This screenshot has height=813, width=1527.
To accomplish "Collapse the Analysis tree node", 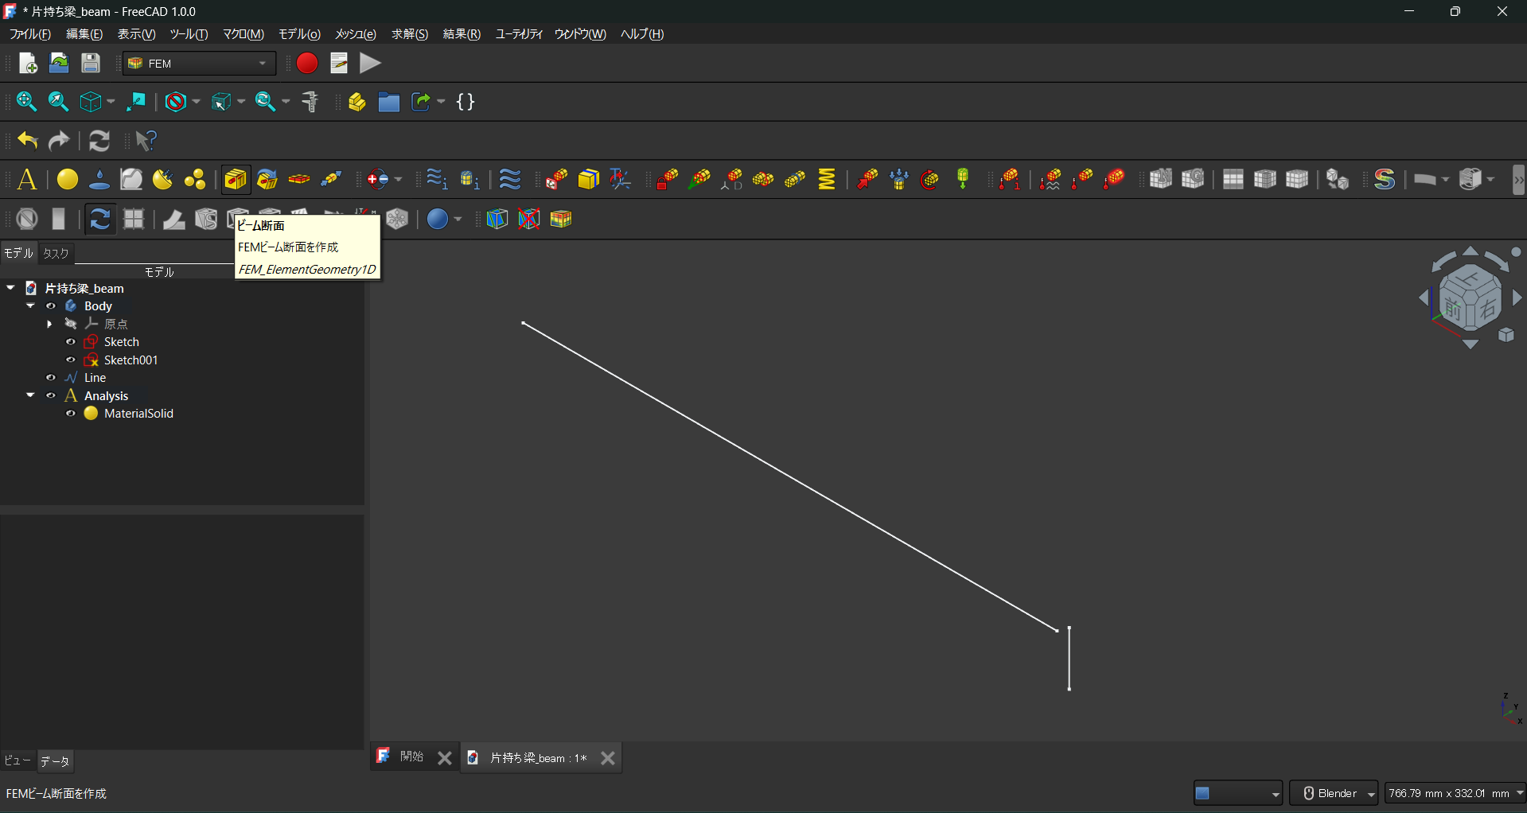I will [30, 395].
